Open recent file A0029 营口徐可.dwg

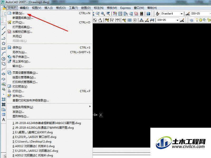pos(50,137)
